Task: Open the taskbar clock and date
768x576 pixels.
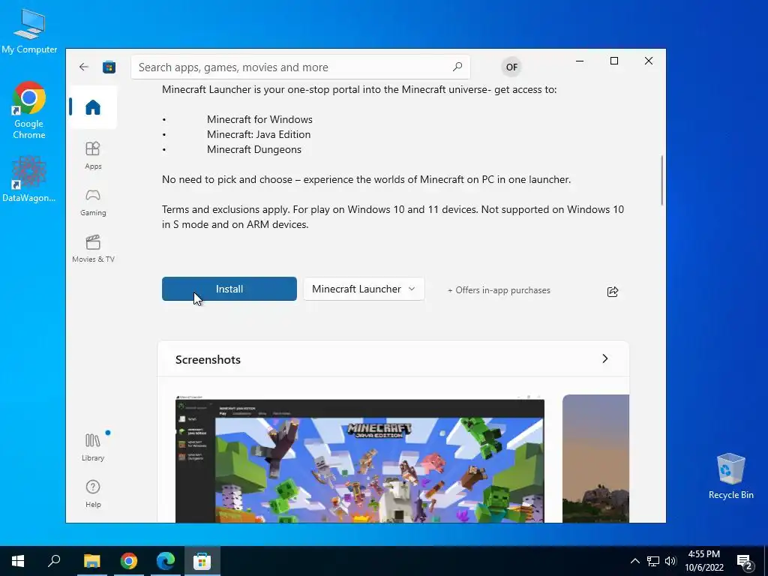Action: tap(703, 561)
